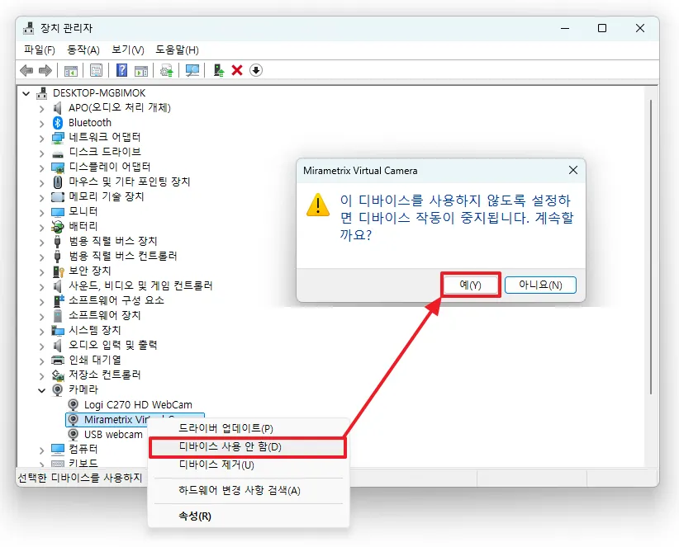This screenshot has width=679, height=547.
Task: Choose 드라이버 업데이트(P) from context menu
Action: click(248, 428)
